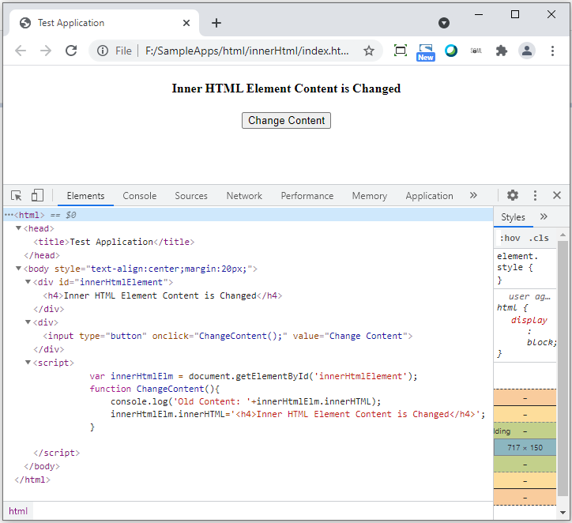Toggle the .cls class editor button
The height and width of the screenshot is (523, 572).
pos(539,238)
